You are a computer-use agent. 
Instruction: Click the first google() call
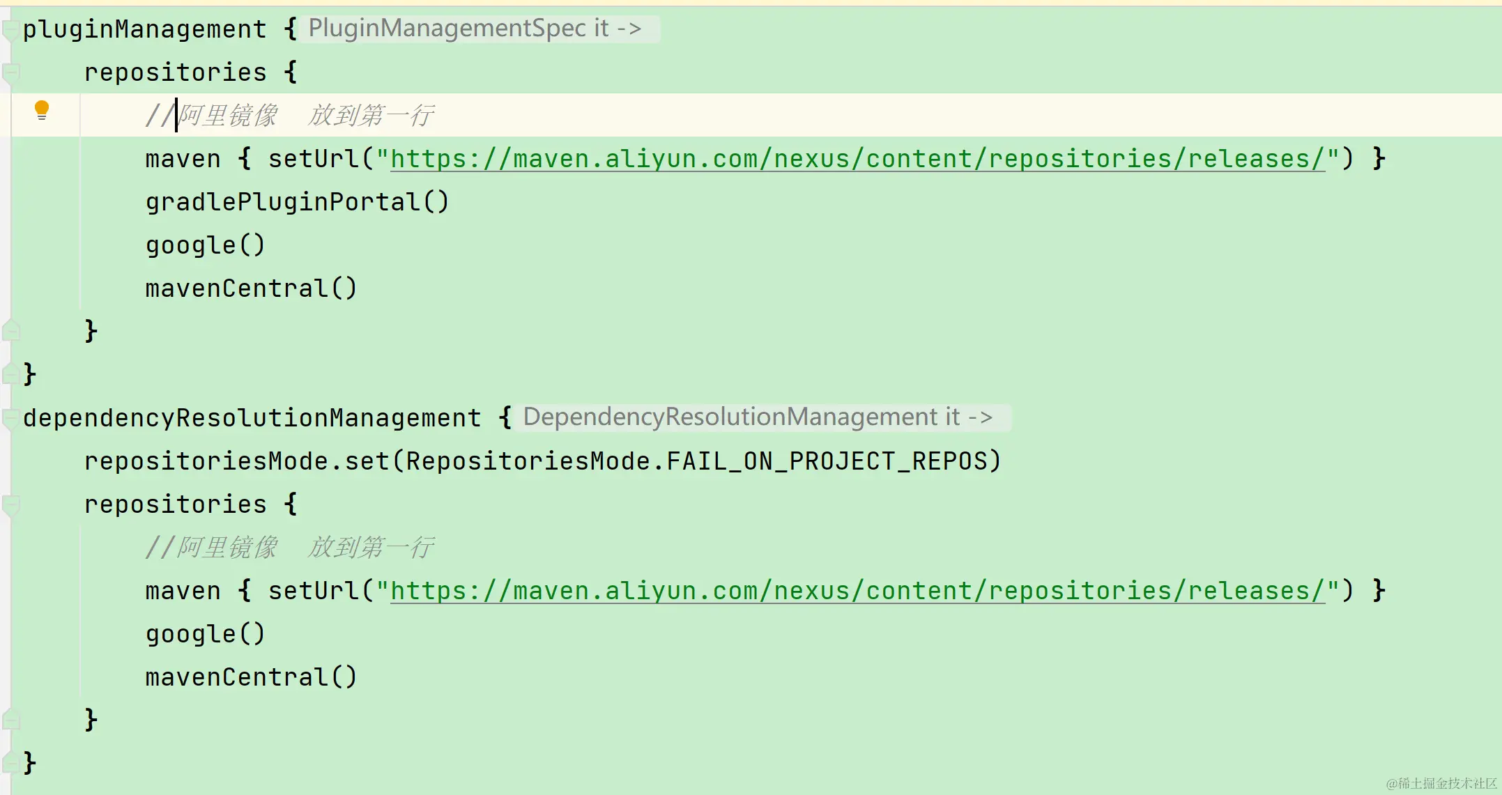[x=205, y=245]
